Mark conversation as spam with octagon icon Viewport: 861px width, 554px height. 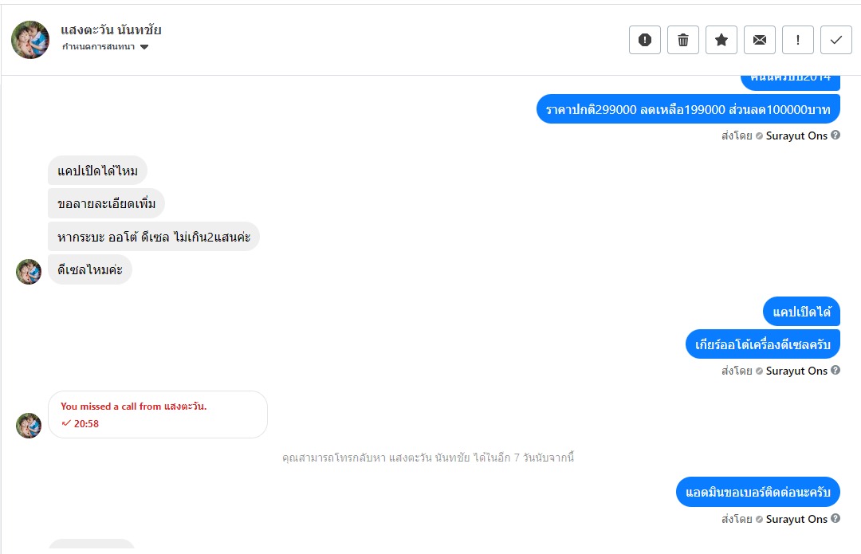(645, 40)
